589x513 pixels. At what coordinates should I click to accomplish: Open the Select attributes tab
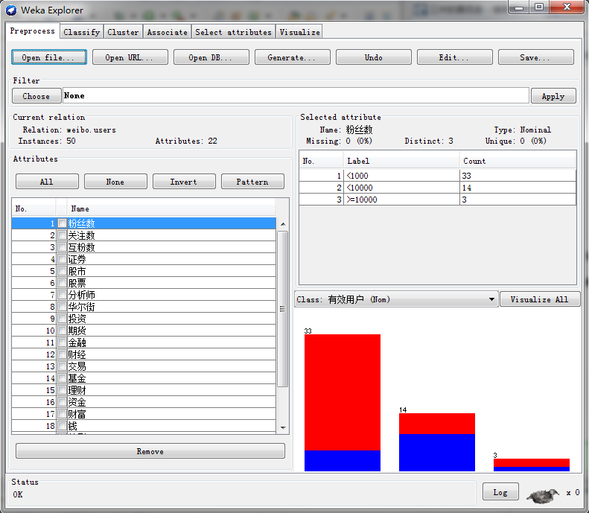(x=233, y=32)
